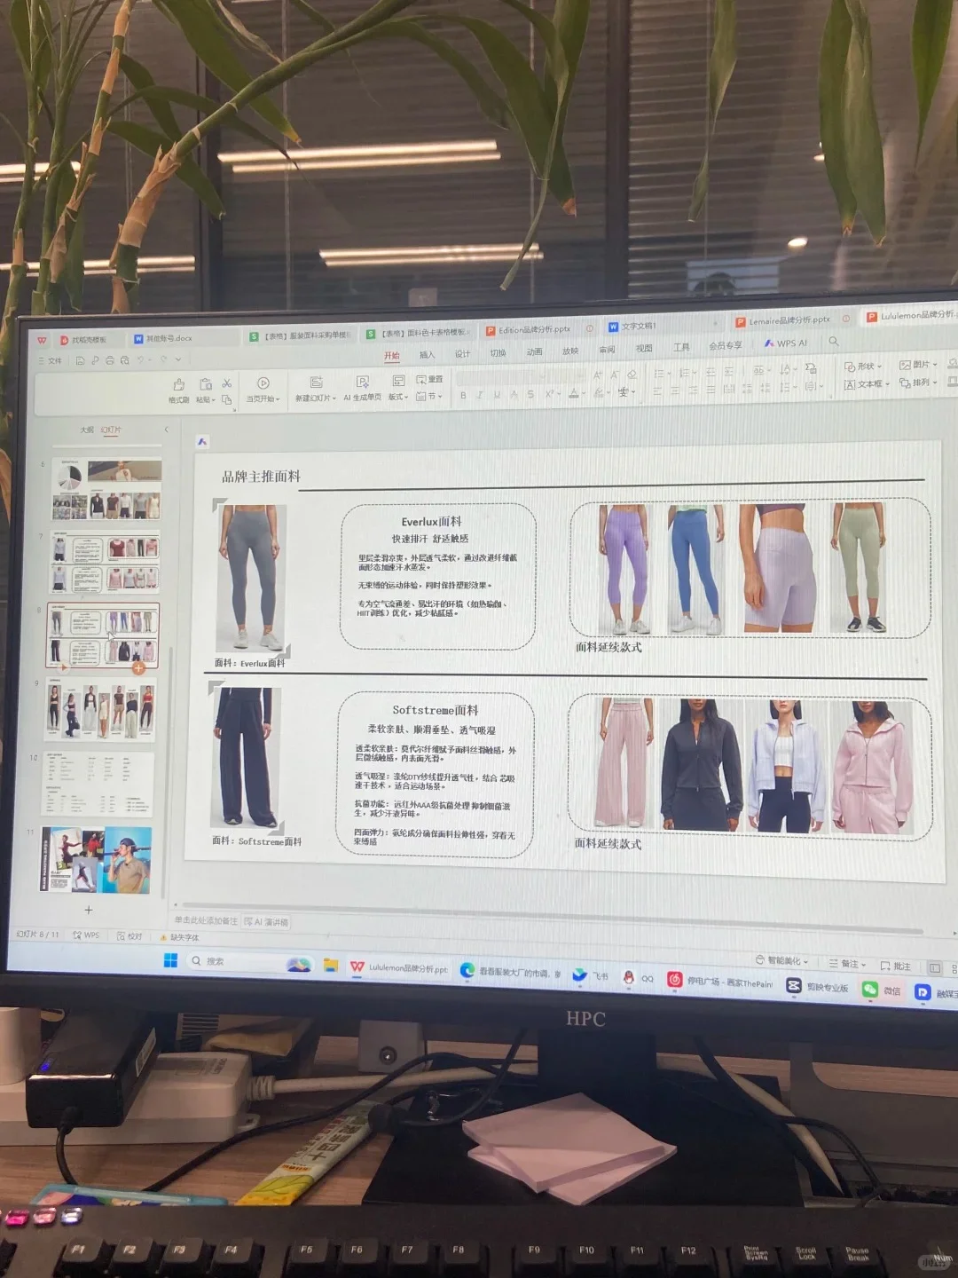Expand the 排列 arrange dropdown
Image resolution: width=958 pixels, height=1278 pixels.
click(916, 384)
